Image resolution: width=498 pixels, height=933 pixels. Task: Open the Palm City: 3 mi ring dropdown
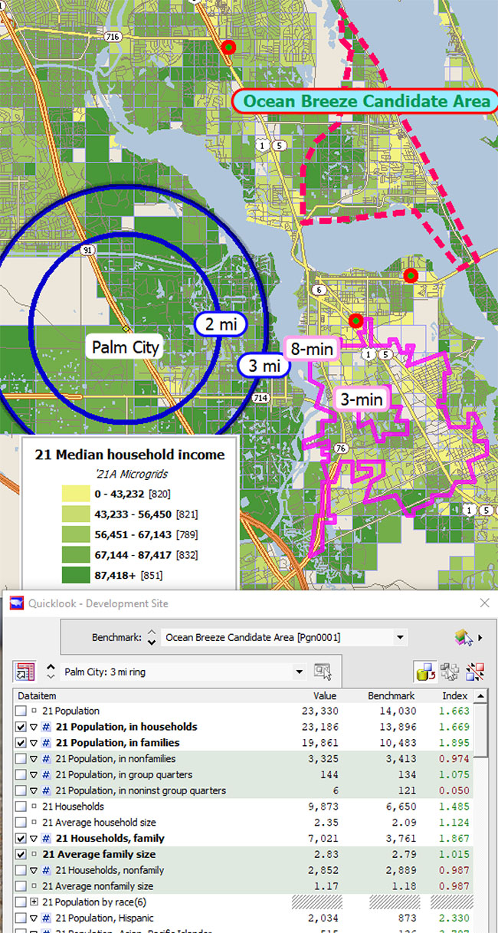(299, 672)
